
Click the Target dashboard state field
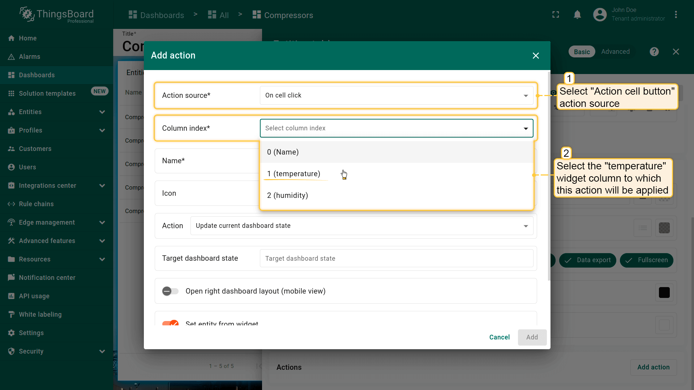tap(396, 259)
